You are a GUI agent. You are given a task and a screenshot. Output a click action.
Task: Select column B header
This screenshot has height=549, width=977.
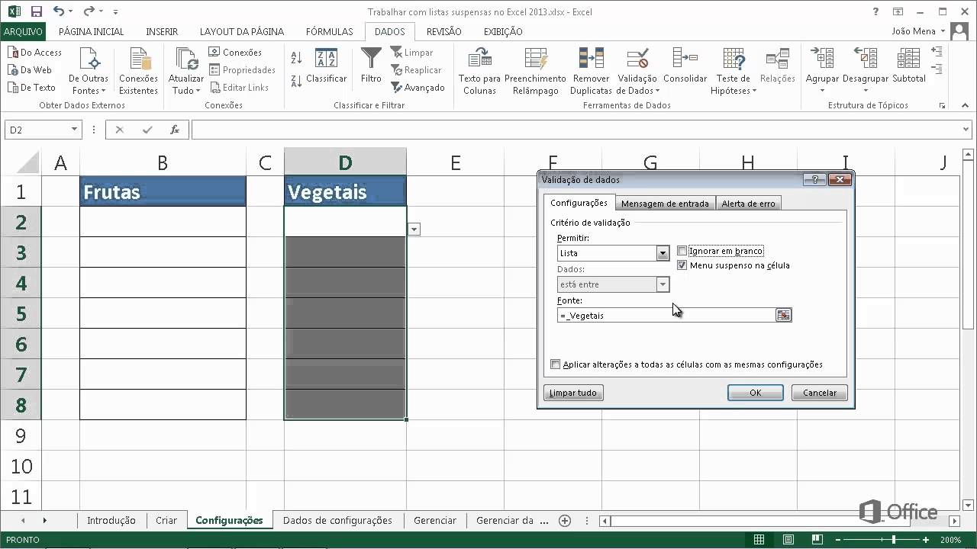[163, 162]
